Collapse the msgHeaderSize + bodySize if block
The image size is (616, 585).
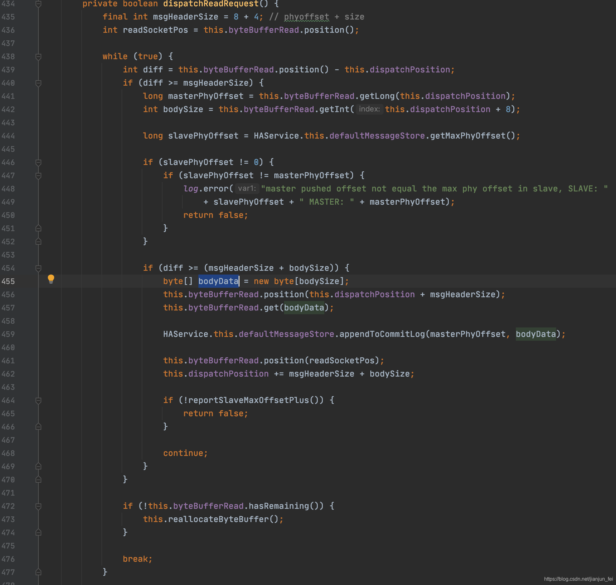38,268
